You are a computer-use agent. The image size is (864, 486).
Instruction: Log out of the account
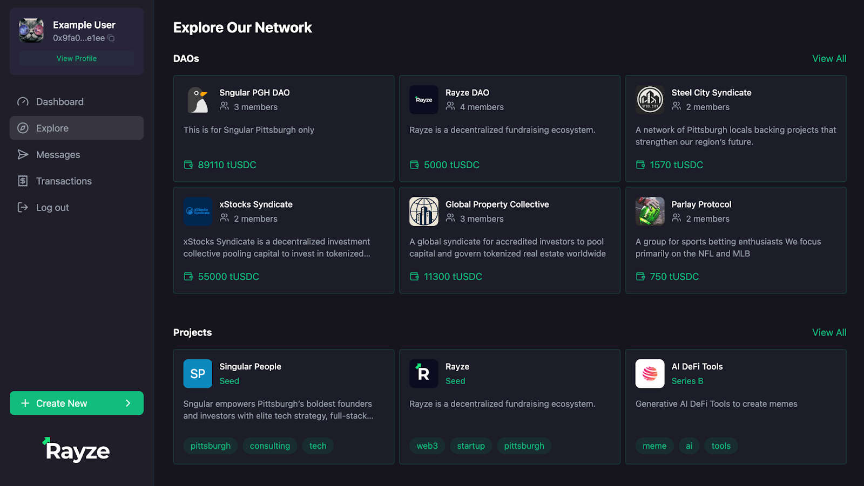pyautogui.click(x=52, y=208)
